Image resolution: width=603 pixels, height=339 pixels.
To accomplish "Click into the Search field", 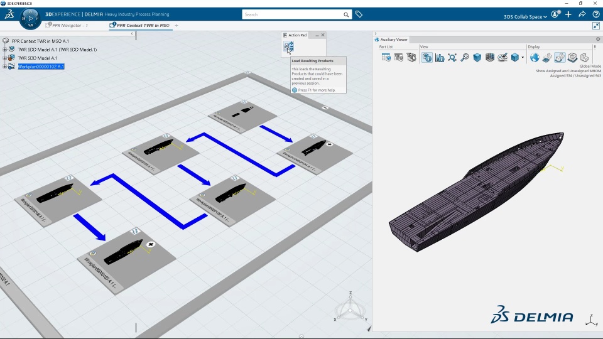I will (x=292, y=14).
